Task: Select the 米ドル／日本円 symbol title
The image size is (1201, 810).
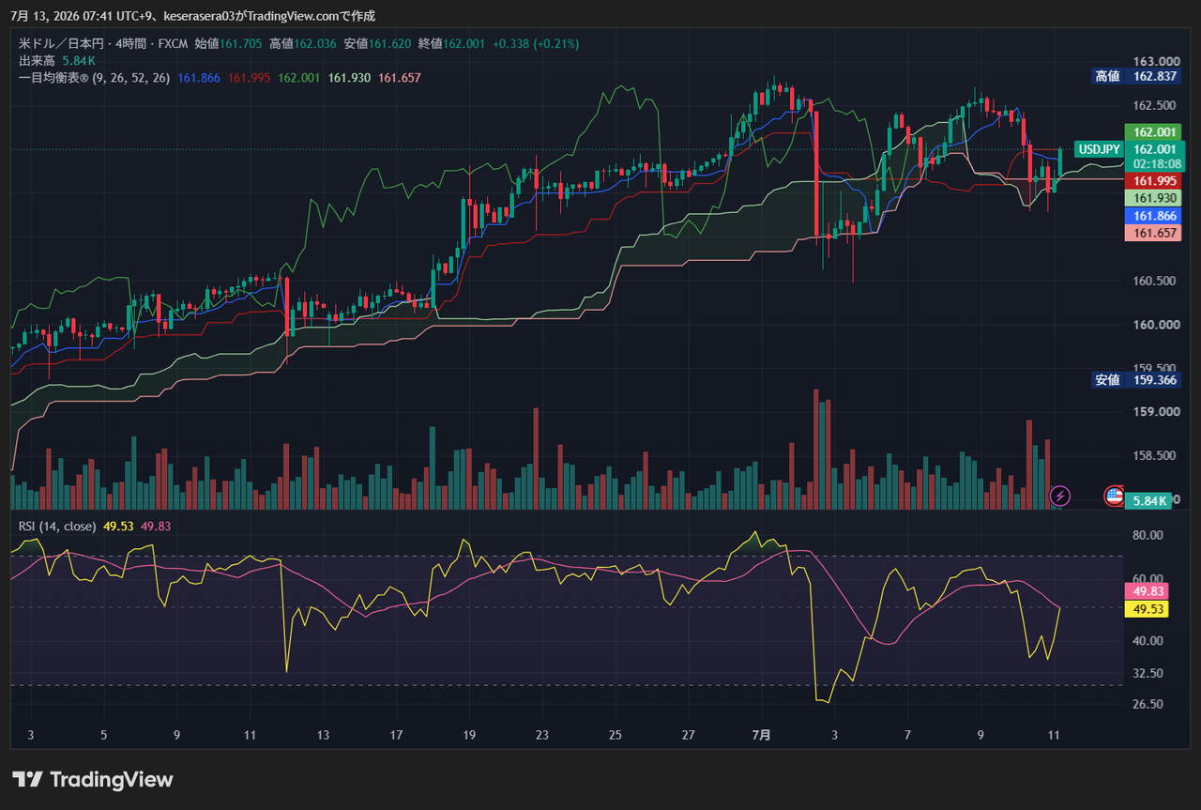Action: click(x=62, y=43)
